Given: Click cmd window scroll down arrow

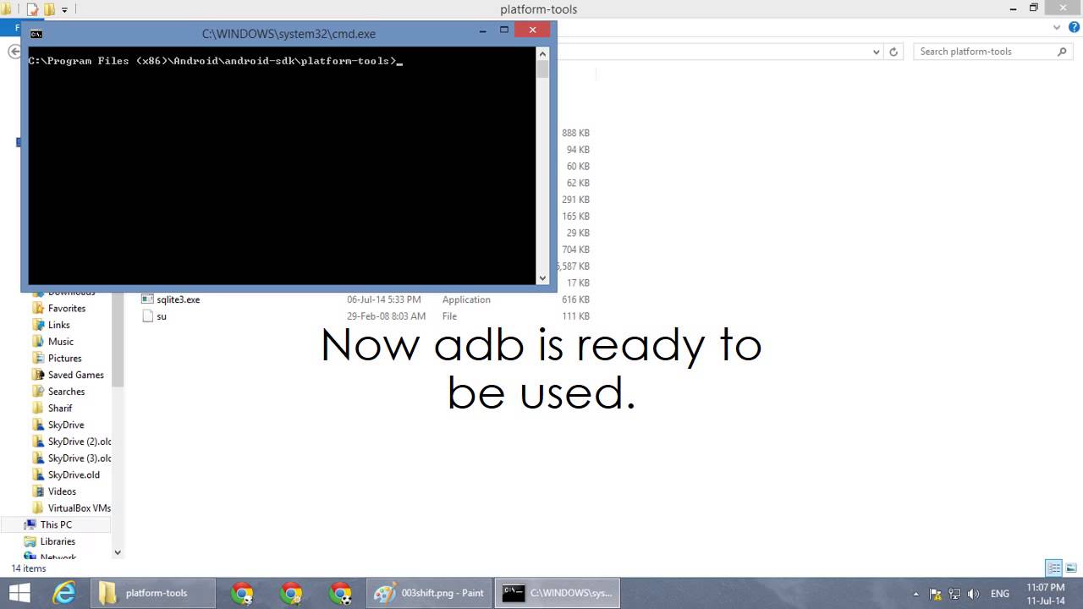Looking at the screenshot, I should point(542,277).
